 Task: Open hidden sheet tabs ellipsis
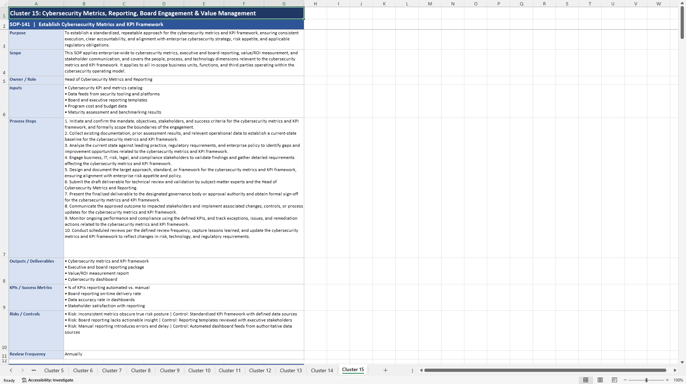[x=34, y=370]
